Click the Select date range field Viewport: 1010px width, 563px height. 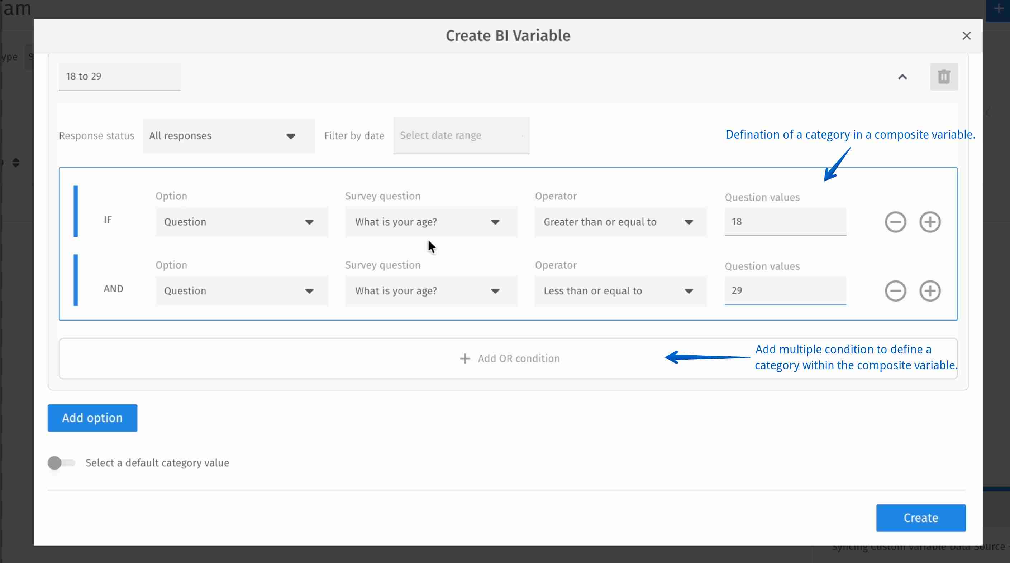(461, 136)
